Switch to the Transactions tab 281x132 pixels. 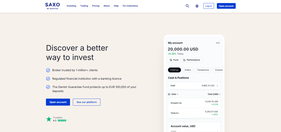point(203,70)
